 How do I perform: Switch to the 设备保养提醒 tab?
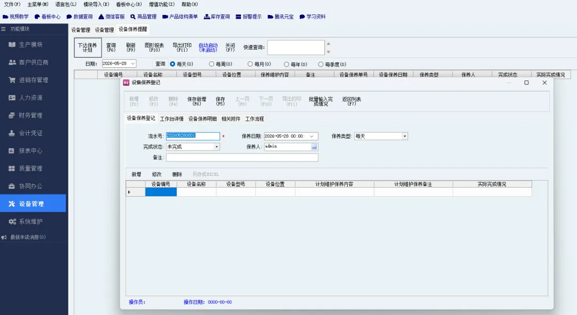tap(133, 29)
